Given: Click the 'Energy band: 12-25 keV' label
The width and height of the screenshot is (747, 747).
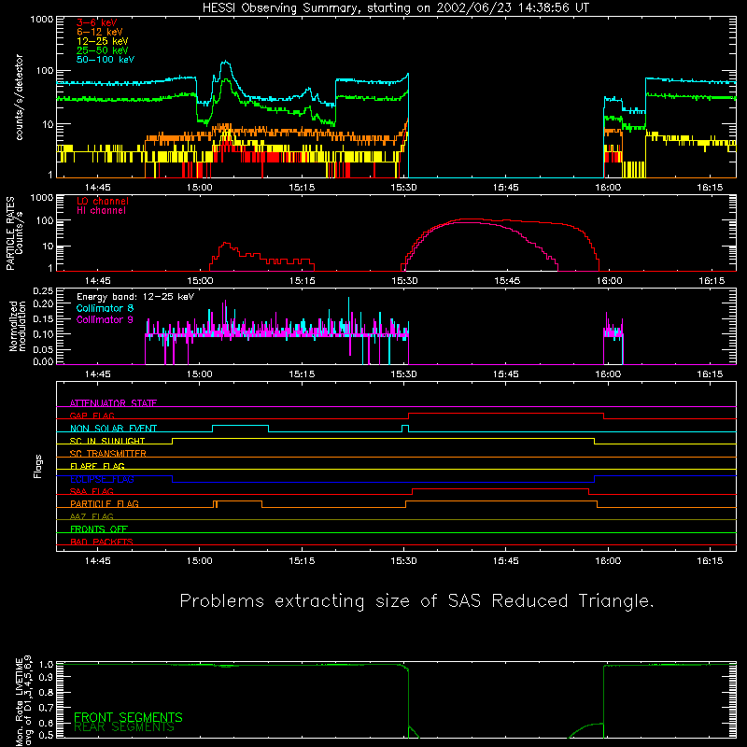Looking at the screenshot, I should [135, 297].
